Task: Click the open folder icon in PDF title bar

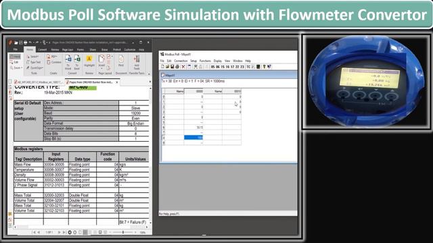Action: point(16,43)
